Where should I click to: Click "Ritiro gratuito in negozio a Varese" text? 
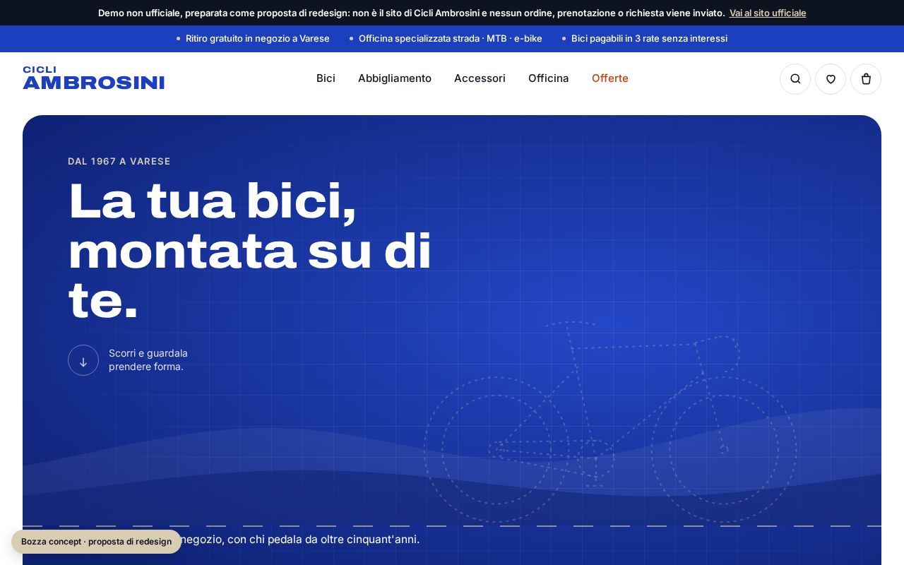tap(258, 39)
